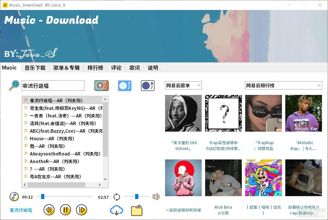Select the song House---AR in the list
The image size is (328, 220).
(x=52, y=138)
